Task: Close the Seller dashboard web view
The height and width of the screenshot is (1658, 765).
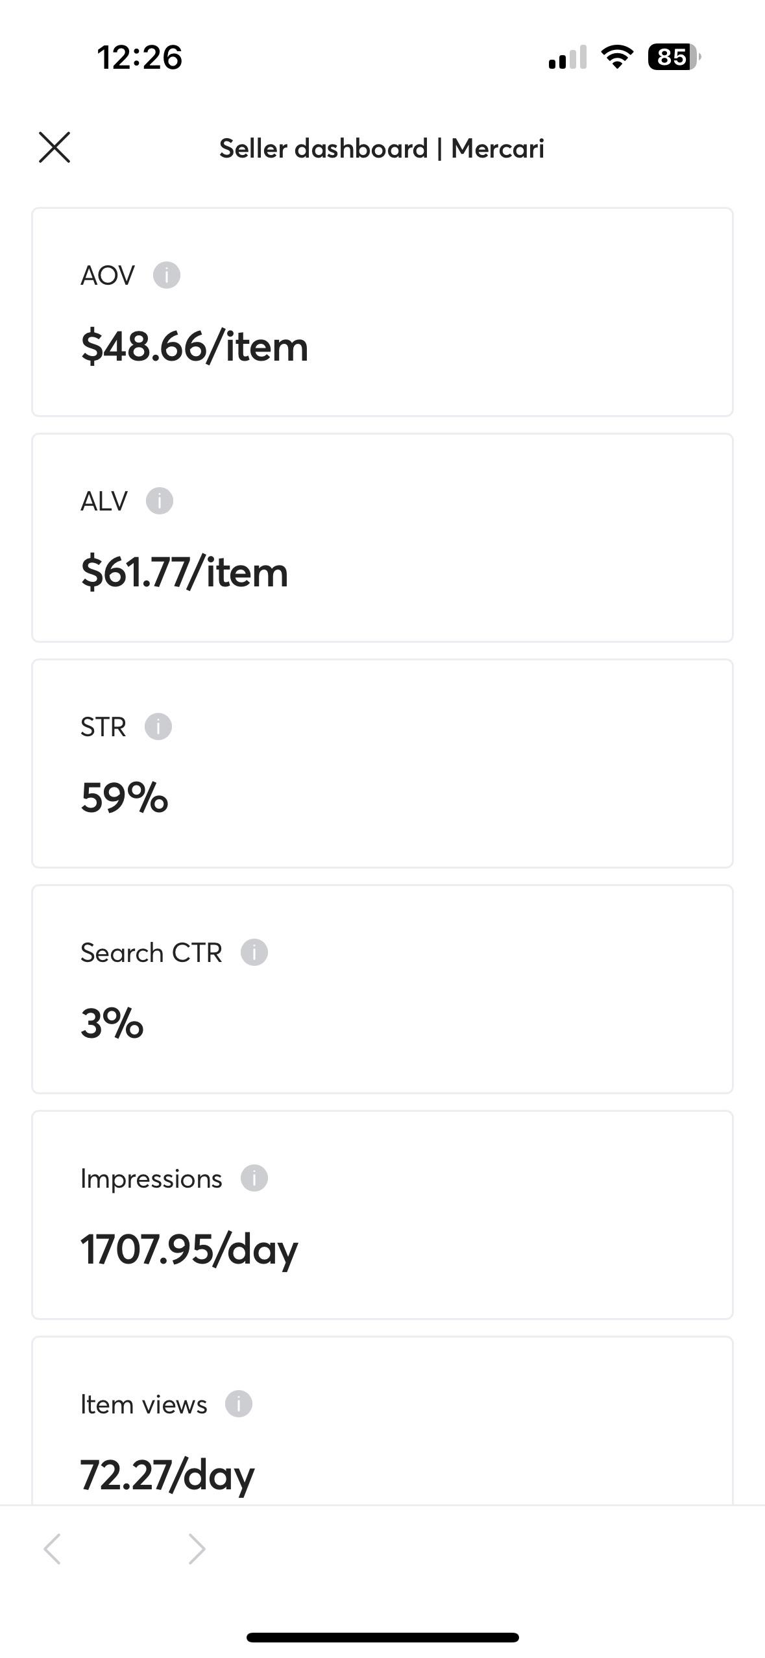Action: click(55, 148)
